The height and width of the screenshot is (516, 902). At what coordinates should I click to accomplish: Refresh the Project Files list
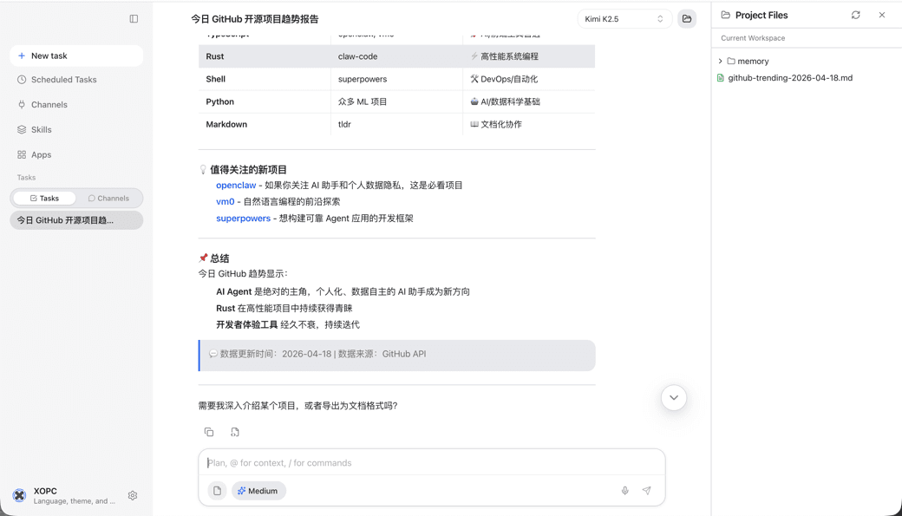pos(855,15)
